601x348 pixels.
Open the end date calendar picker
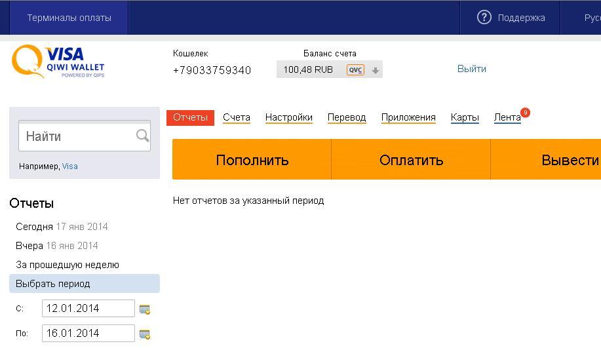[x=145, y=334]
